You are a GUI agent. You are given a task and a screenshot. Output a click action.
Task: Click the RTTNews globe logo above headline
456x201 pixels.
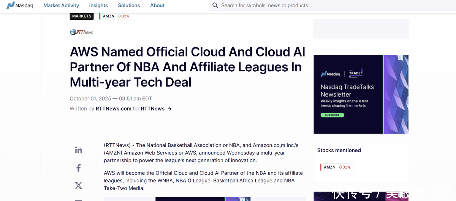pos(81,32)
